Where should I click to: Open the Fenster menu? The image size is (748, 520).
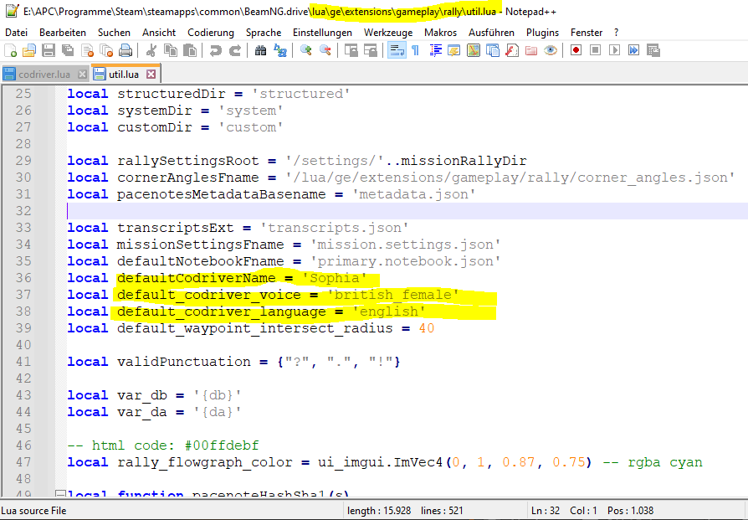pos(587,33)
